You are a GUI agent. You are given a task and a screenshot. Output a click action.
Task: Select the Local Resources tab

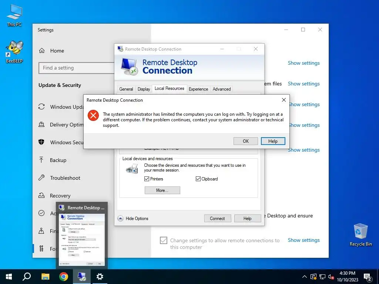(170, 88)
